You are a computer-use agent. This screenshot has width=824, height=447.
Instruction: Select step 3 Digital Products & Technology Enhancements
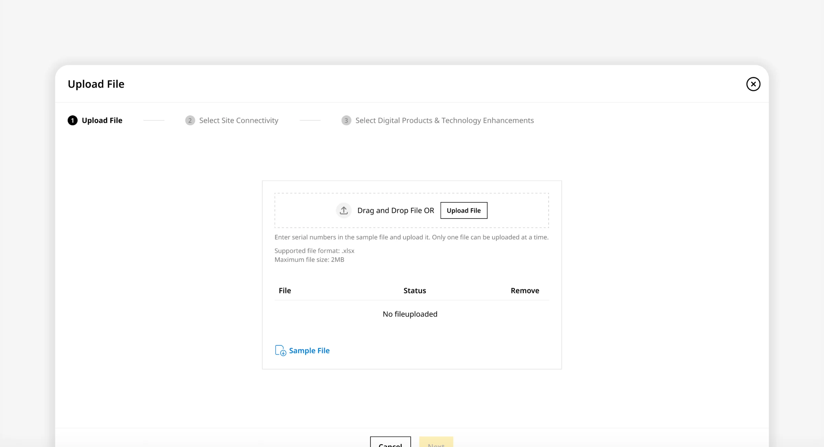(437, 120)
